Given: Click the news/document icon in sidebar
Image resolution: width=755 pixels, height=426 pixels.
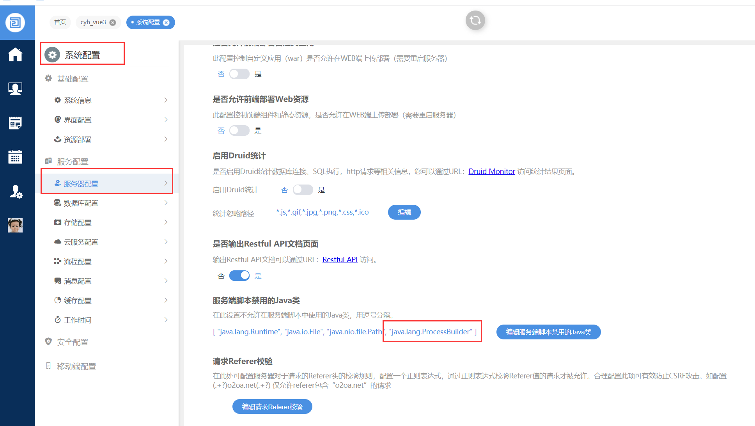Looking at the screenshot, I should pyautogui.click(x=15, y=123).
